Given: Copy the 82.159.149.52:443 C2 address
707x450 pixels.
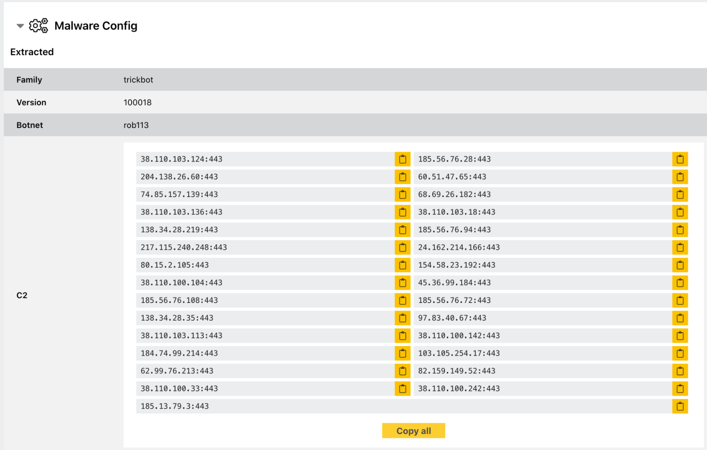Looking at the screenshot, I should [x=680, y=371].
